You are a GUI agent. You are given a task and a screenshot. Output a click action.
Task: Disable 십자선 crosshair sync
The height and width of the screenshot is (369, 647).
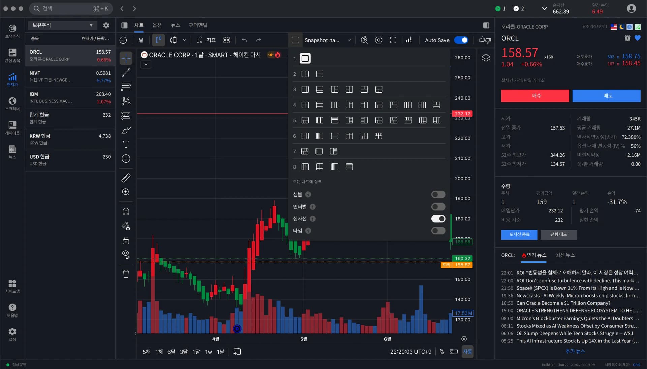tap(438, 219)
